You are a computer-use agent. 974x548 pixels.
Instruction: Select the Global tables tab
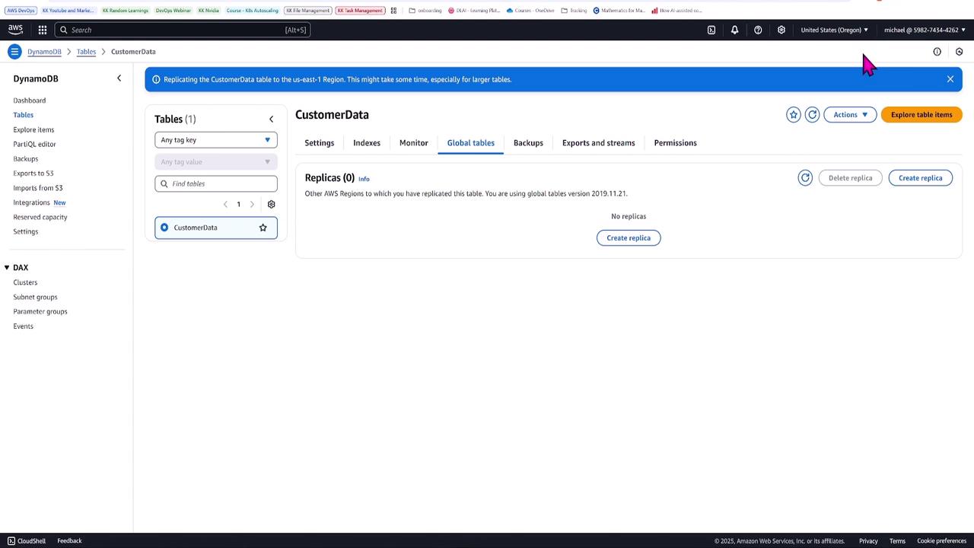[x=471, y=143]
